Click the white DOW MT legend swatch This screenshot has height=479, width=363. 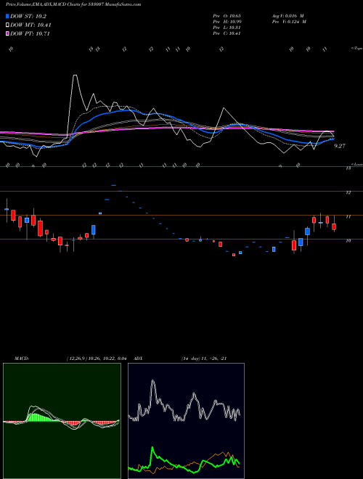[x=7, y=25]
